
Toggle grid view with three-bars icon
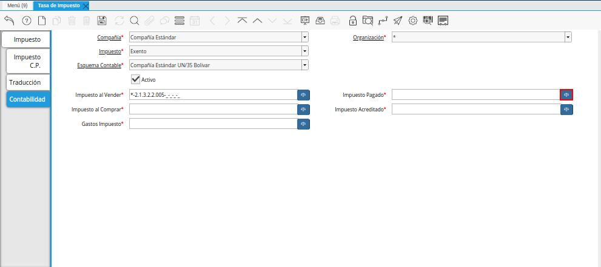click(x=179, y=21)
